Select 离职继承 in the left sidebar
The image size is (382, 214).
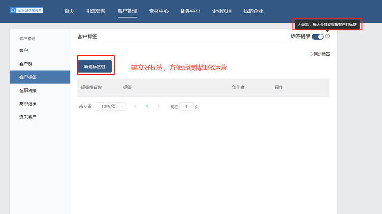click(28, 104)
